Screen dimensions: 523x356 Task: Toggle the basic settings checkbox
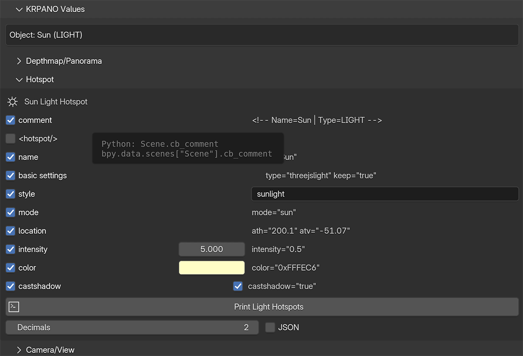coord(10,176)
